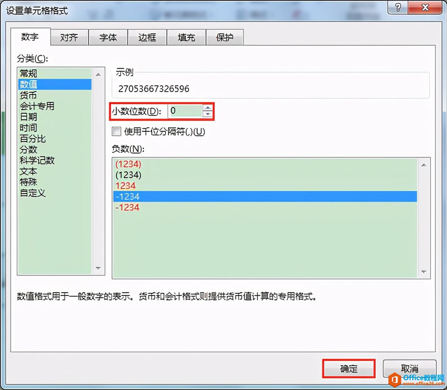Click the help question mark button
The image size is (447, 390).
(398, 7)
